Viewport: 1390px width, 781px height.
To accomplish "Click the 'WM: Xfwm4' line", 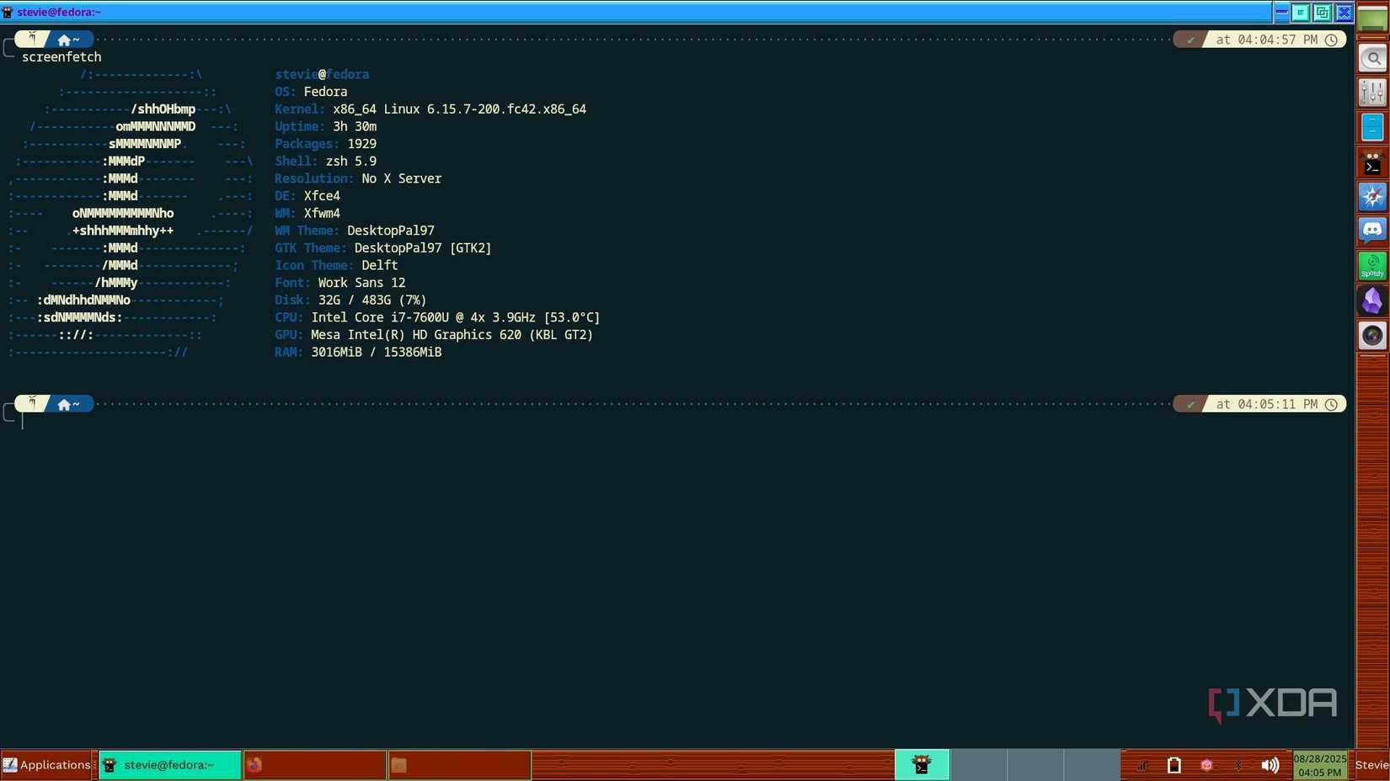I will click(x=307, y=213).
